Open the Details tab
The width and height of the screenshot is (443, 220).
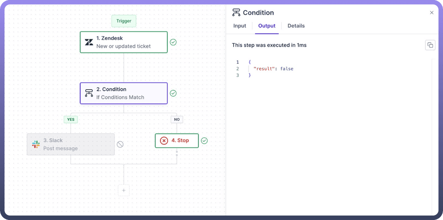[x=296, y=26]
